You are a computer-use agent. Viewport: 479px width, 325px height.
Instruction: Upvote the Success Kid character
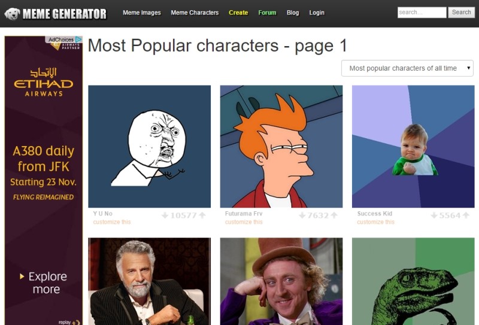coord(466,215)
